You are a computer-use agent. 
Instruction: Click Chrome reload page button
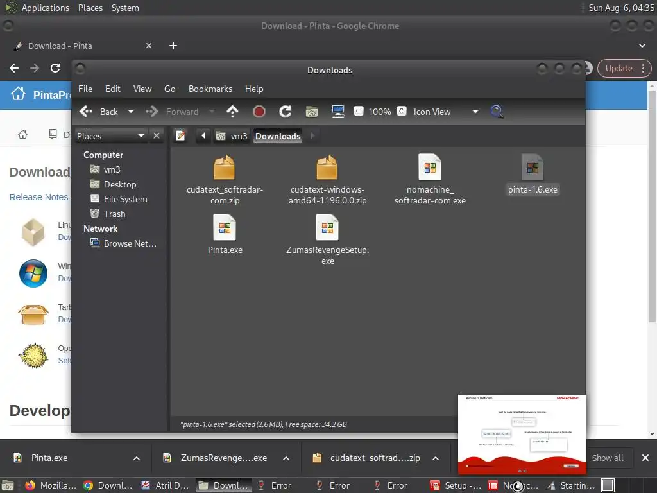click(55, 68)
